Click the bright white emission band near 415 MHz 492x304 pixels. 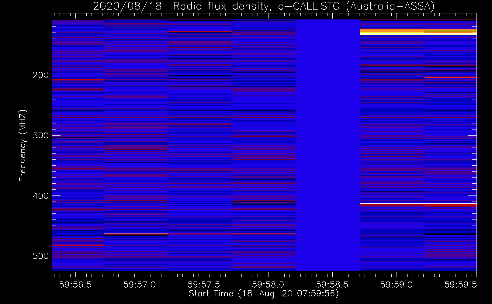tap(418, 204)
